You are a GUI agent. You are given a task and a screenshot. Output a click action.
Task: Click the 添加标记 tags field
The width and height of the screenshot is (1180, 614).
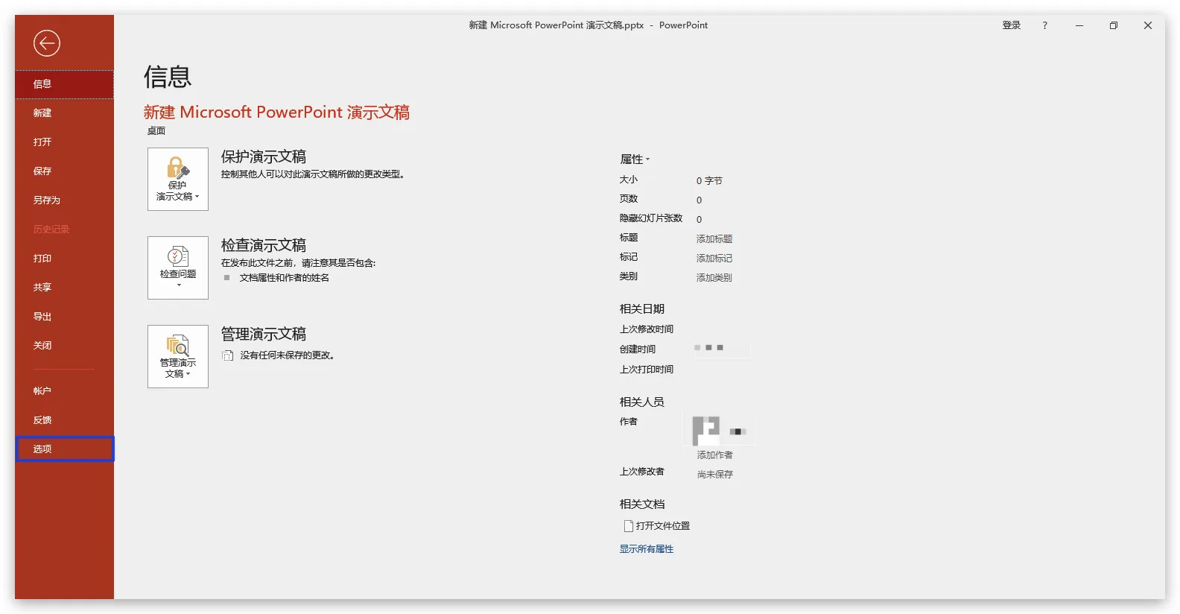[x=714, y=259]
